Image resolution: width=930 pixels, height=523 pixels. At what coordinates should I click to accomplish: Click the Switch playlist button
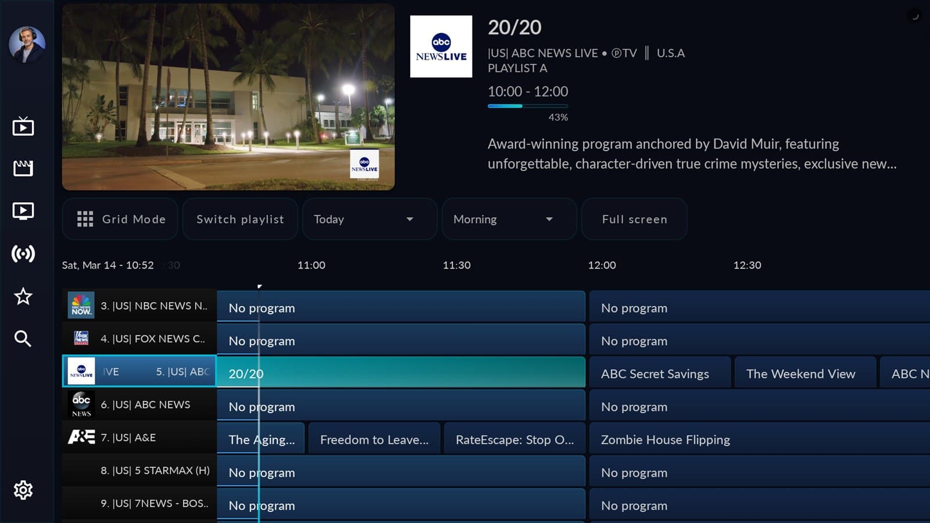click(x=239, y=219)
